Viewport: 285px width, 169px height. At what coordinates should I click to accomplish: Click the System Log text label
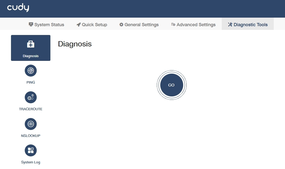pos(31,162)
